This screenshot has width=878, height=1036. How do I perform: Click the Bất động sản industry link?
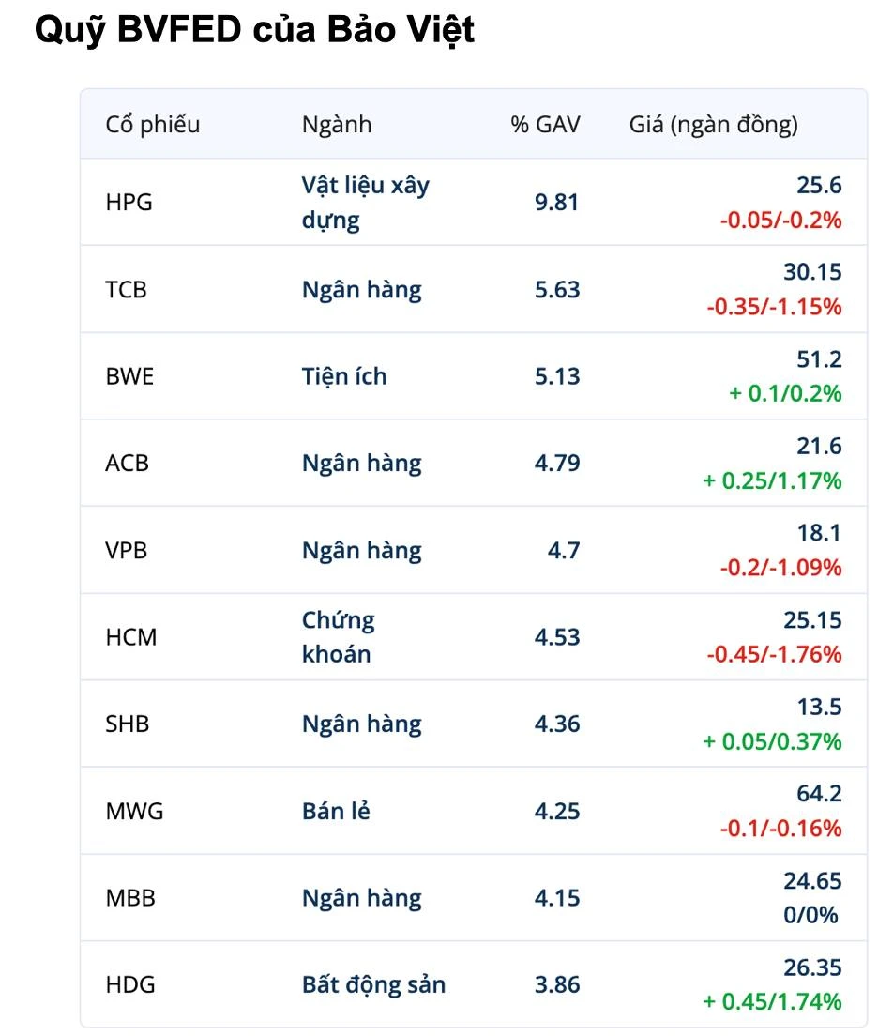[x=373, y=984]
